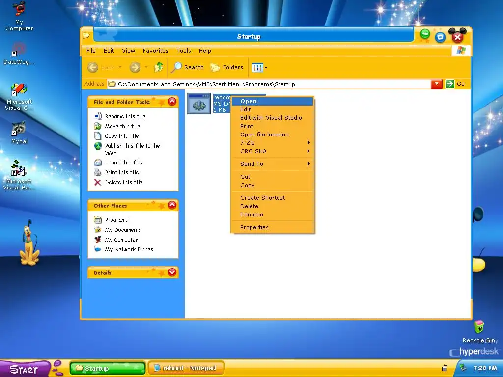Viewport: 503px width, 377px height.
Task: Click Print this file
Action: tap(116, 172)
